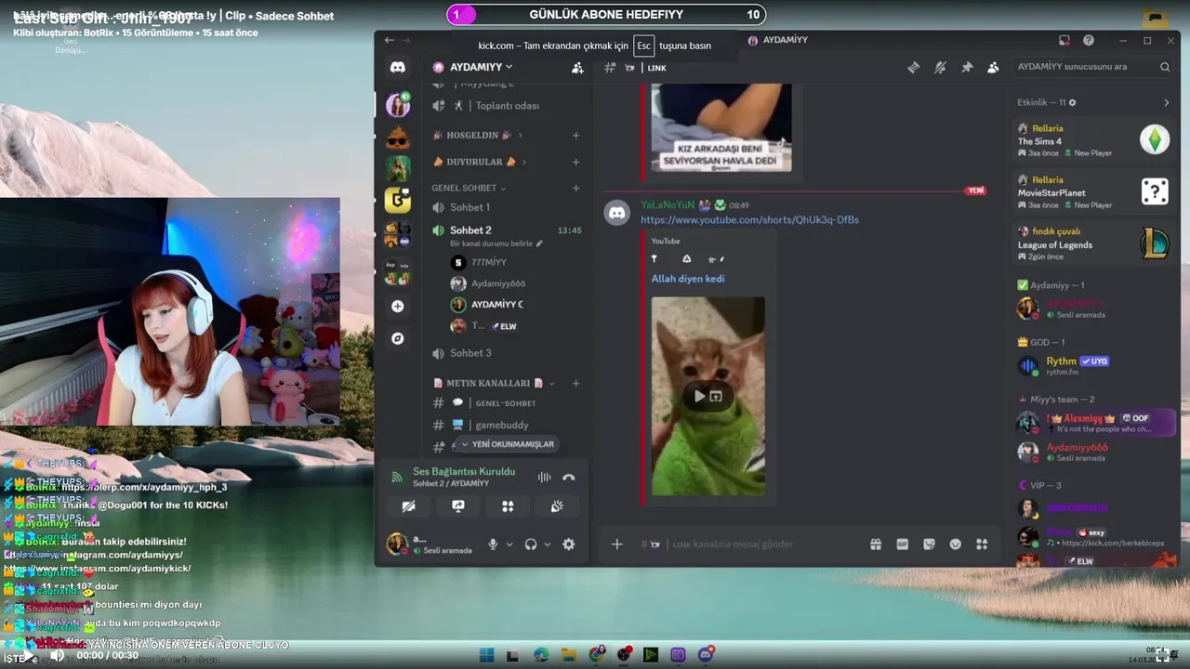Deafen audio with the headphones icon

tap(531, 544)
